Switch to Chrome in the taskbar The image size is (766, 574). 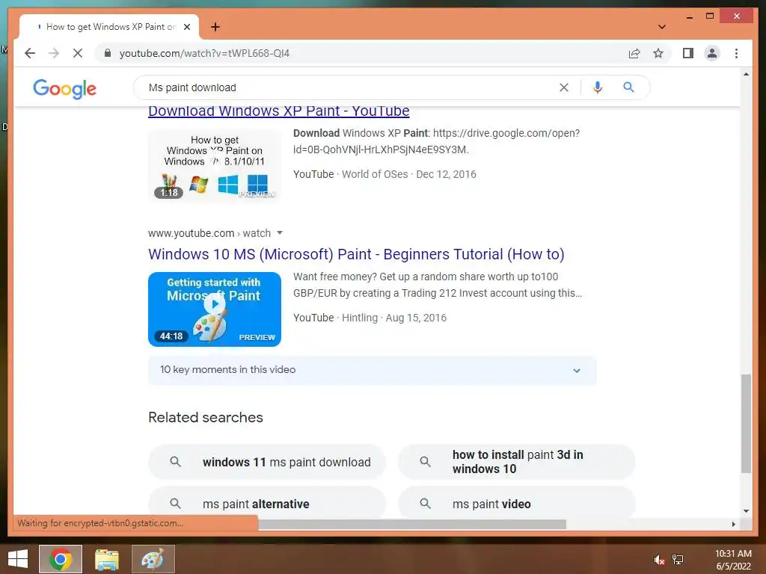point(61,559)
